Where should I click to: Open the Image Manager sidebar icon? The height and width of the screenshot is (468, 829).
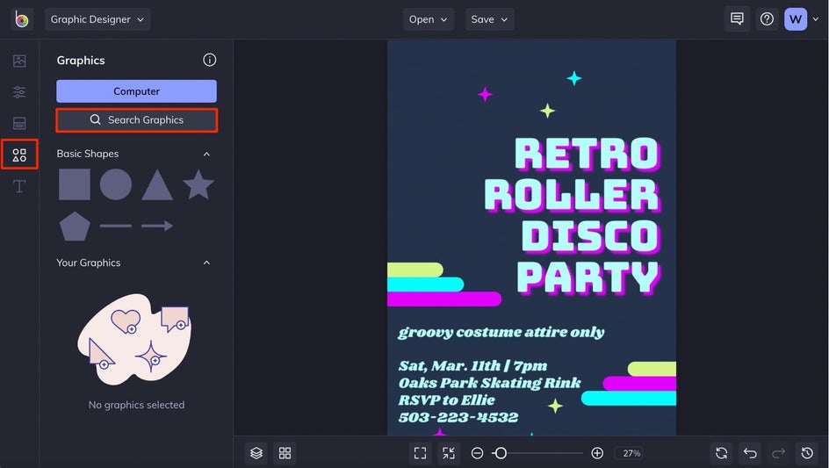(19, 61)
